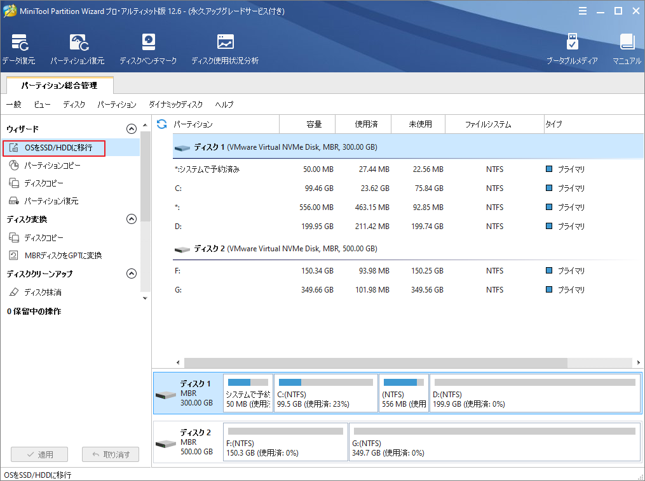The image size is (645, 481).
Task: Click the 取り消す (Undo) button
Action: tap(110, 454)
